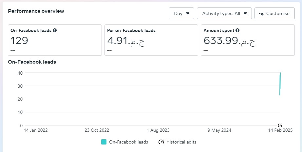Click the historical edits marker on chart axis

[x=280, y=125]
